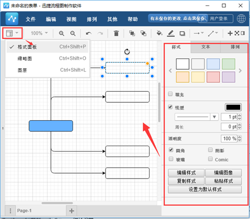The width and height of the screenshot is (250, 219).
Task: Select 格式面板 in the dropdown menu
Action: pos(47,47)
